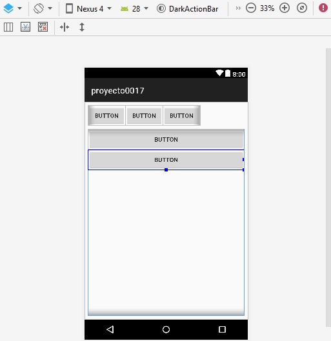Expand the Nexus 4 device dropdown

click(x=88, y=8)
